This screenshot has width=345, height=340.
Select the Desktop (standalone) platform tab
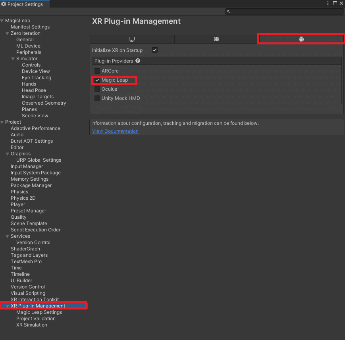132,39
